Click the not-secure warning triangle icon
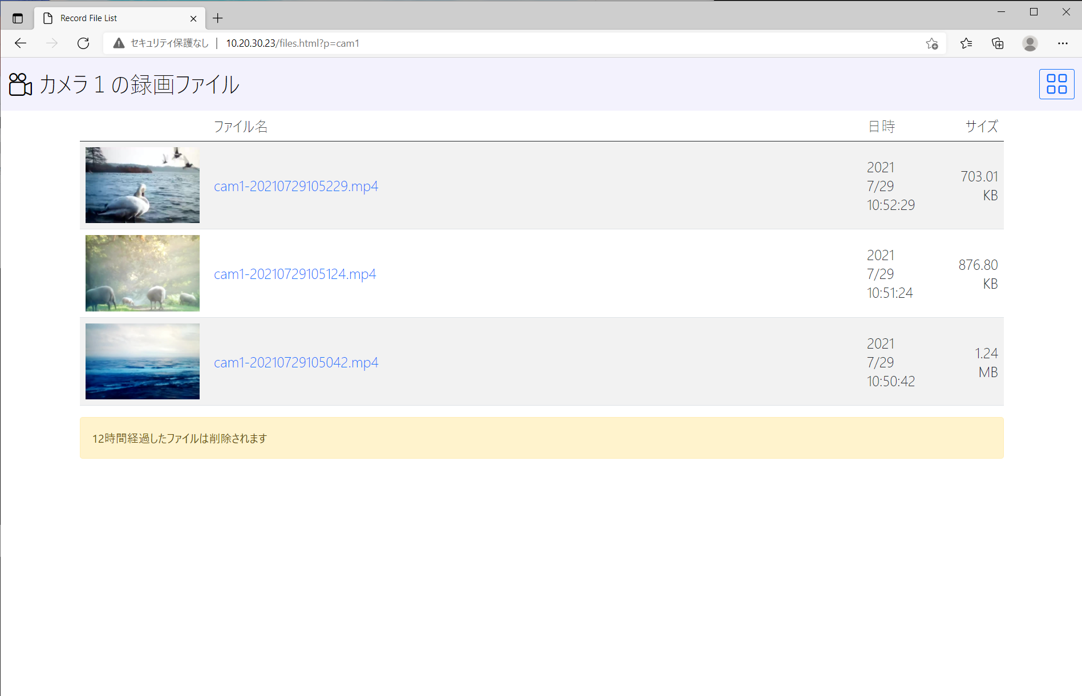 coord(119,43)
